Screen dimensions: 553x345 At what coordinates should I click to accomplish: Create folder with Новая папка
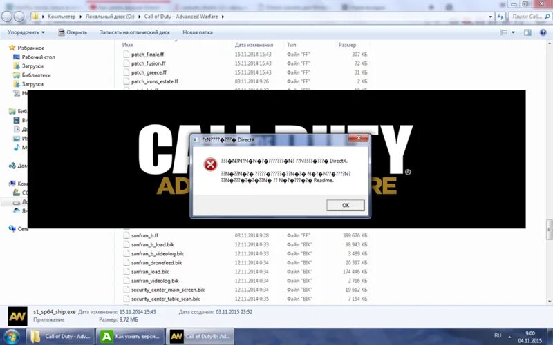click(x=198, y=32)
